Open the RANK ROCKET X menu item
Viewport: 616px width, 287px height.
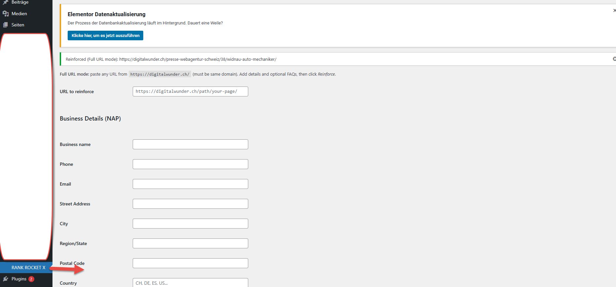(28, 268)
